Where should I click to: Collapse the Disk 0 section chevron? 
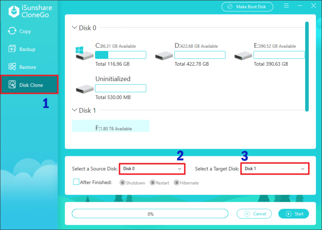74,27
